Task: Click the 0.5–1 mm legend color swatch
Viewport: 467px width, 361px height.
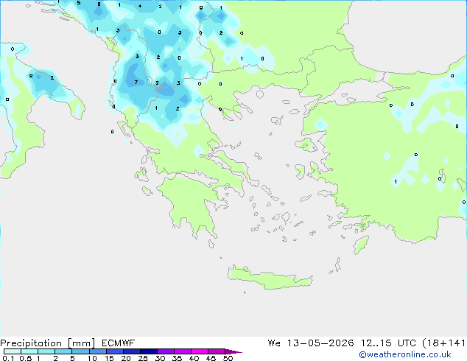Action: tap(29, 351)
